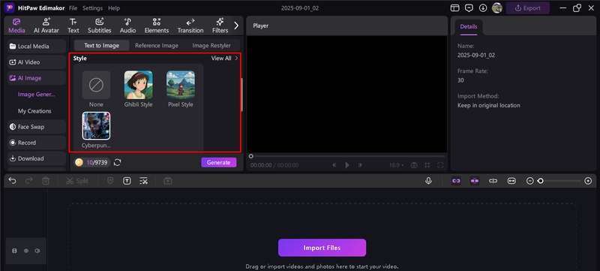Viewport: 600px width, 271px height.
Task: Step to next frame in Player
Action: coord(361,165)
